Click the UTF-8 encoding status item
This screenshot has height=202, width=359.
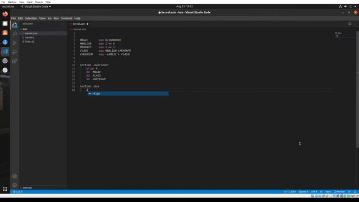pos(314,192)
